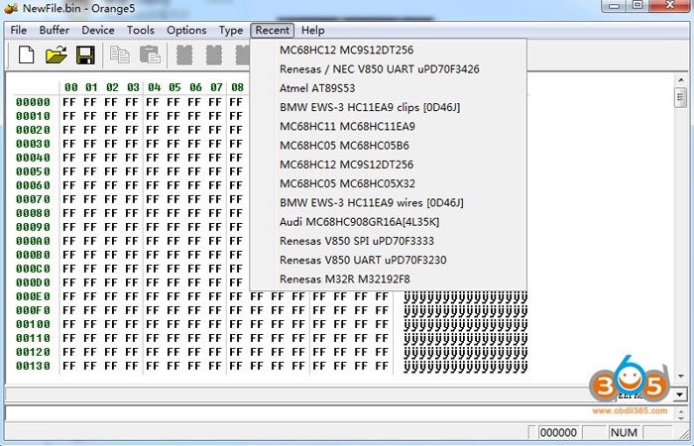Close the Recent menu
This screenshot has height=446, width=694.
pos(273,30)
